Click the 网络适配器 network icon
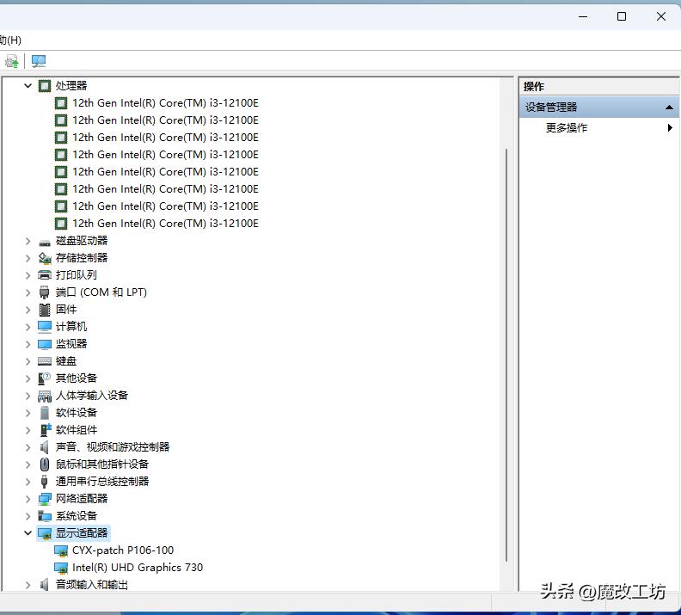681x615 pixels. [x=45, y=499]
